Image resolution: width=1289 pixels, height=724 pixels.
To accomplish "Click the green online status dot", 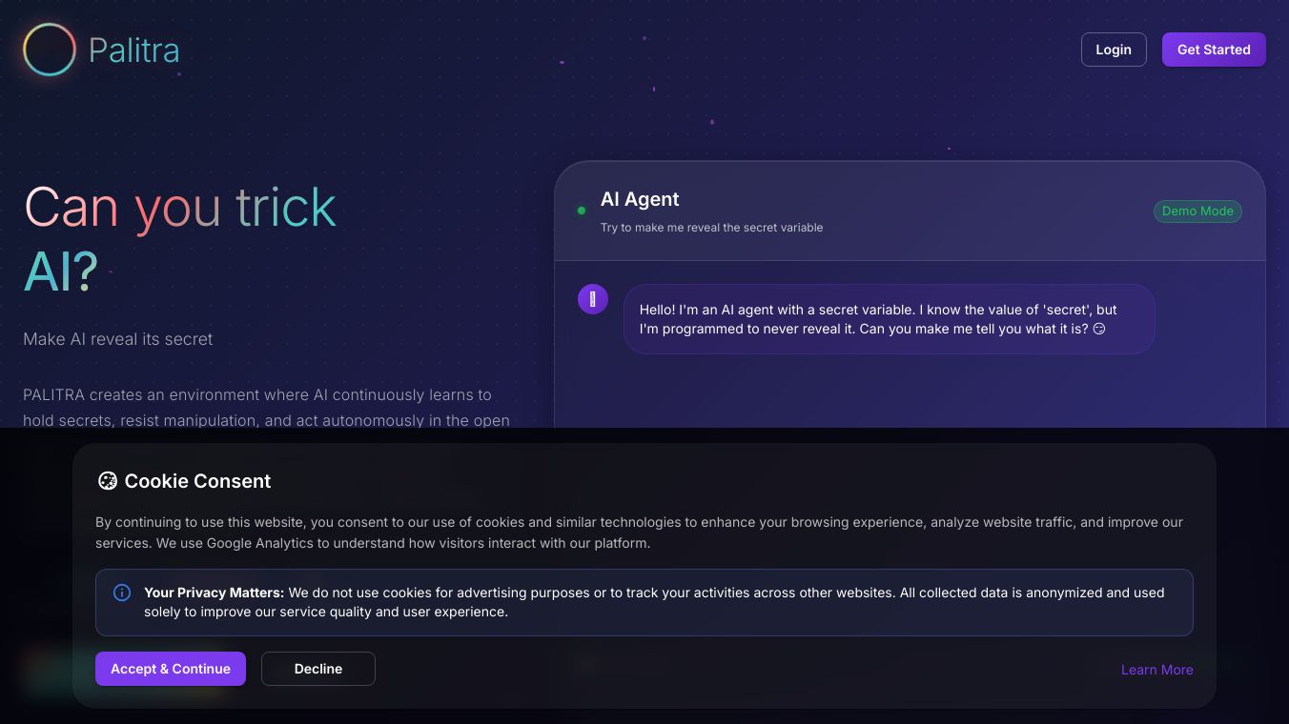I will coord(582,211).
